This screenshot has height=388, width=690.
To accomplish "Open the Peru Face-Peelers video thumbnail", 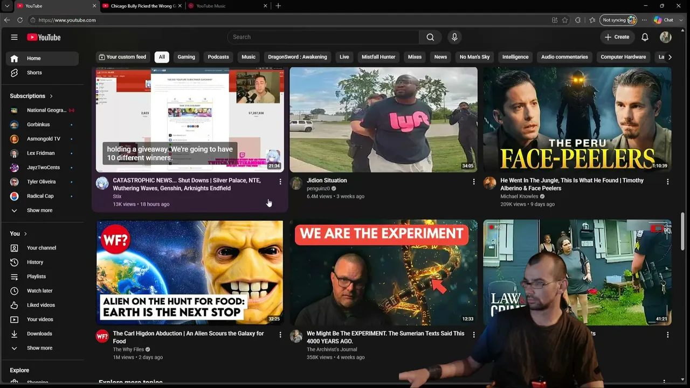I will point(577,120).
